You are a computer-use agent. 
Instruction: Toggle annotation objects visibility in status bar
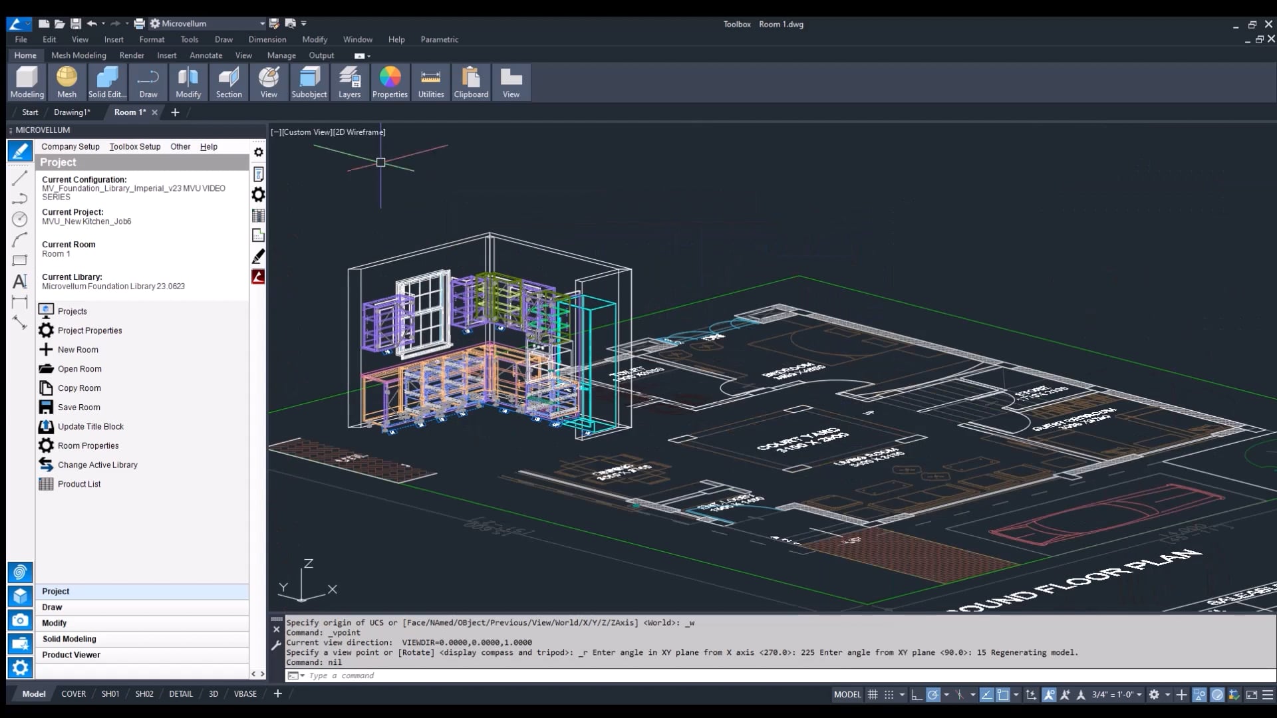point(1049,695)
